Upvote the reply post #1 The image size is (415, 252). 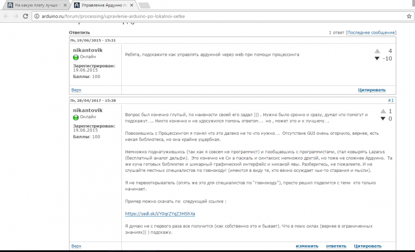point(383,111)
